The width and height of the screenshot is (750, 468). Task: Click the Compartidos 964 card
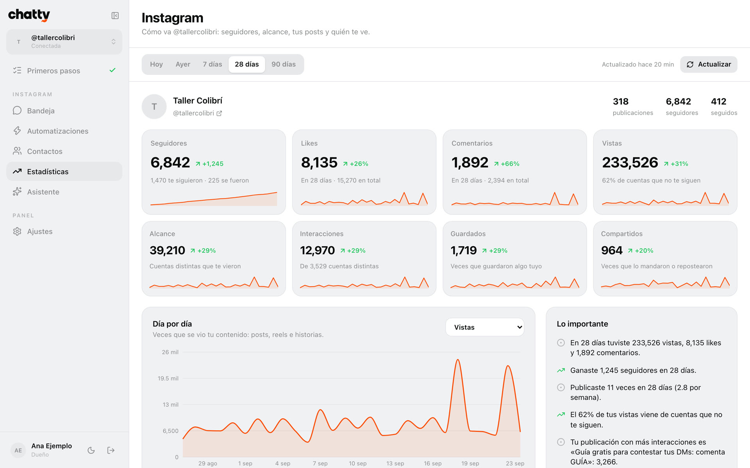click(665, 259)
